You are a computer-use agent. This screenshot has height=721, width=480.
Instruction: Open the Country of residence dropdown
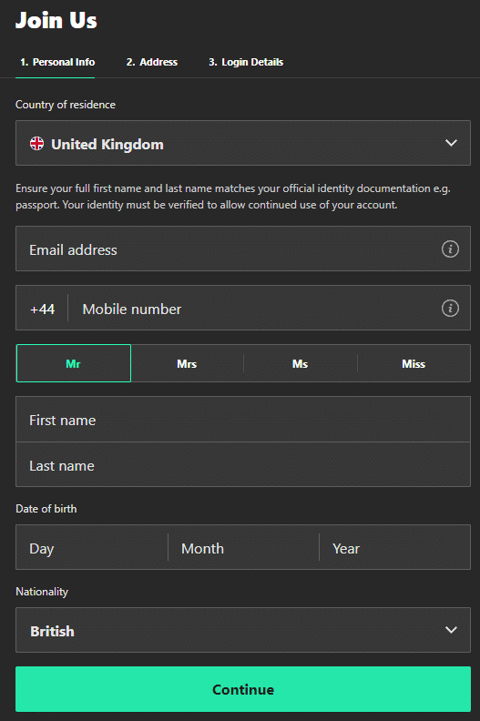[x=243, y=143]
